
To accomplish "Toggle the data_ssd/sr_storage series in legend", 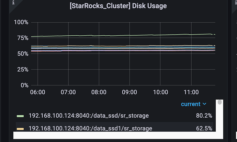I will 89,116.
